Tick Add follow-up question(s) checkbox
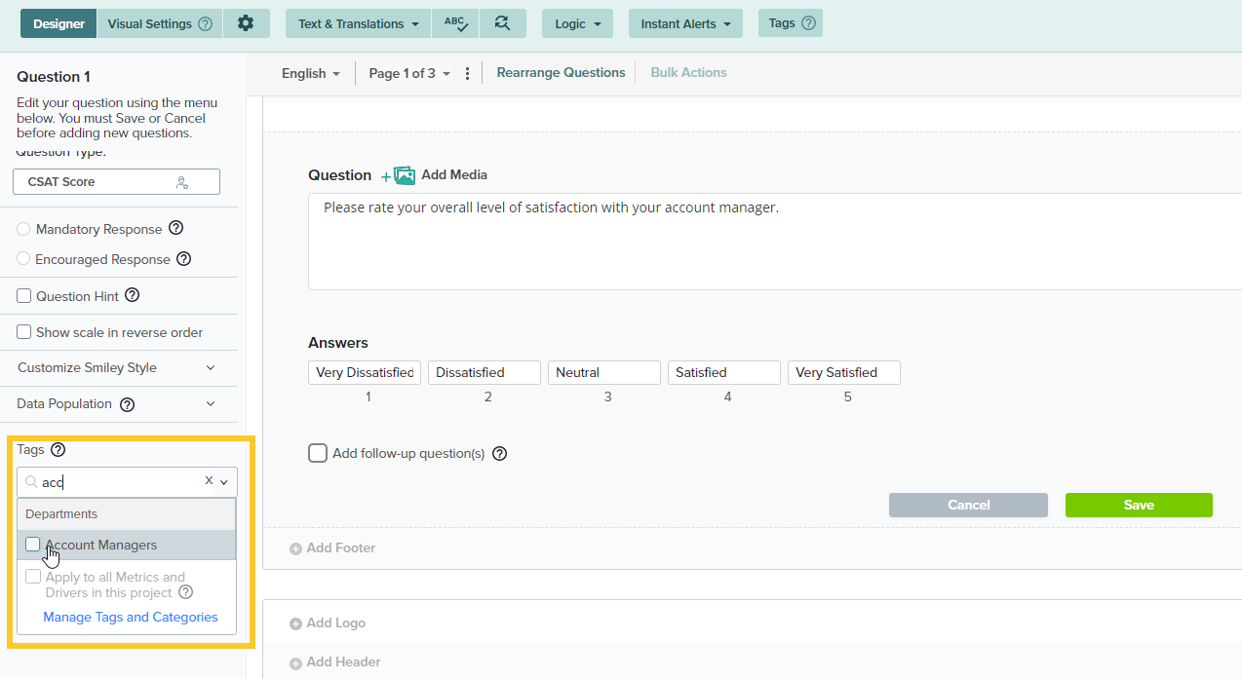 [x=318, y=453]
